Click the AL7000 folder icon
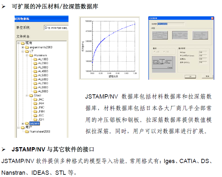This screenshot has width=222, height=177. (x=35, y=83)
